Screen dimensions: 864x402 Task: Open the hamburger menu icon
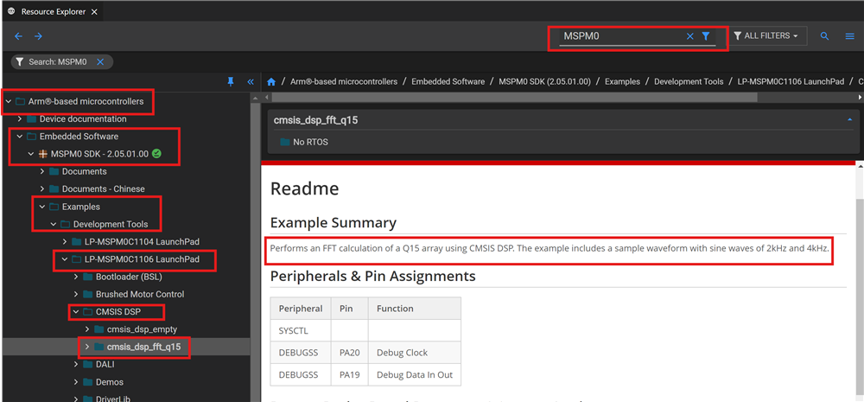(x=849, y=36)
